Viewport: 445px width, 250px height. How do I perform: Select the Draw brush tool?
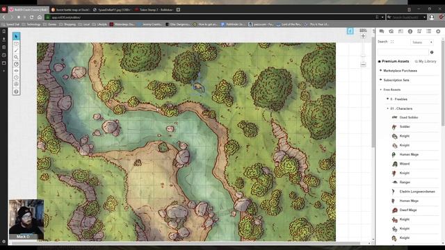pyautogui.click(x=16, y=51)
